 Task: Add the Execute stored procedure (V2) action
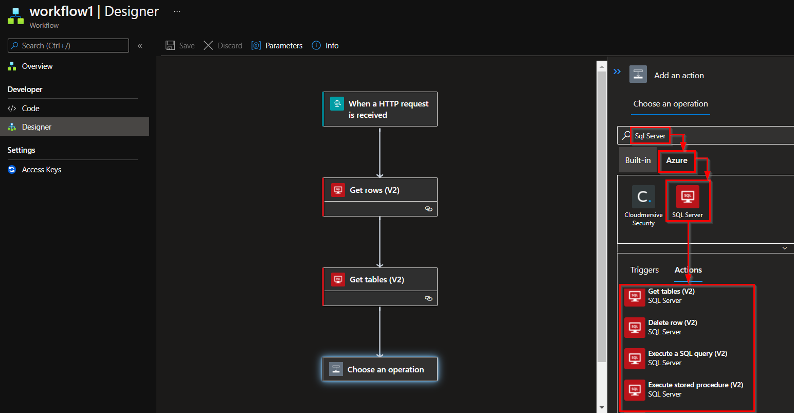click(x=687, y=389)
